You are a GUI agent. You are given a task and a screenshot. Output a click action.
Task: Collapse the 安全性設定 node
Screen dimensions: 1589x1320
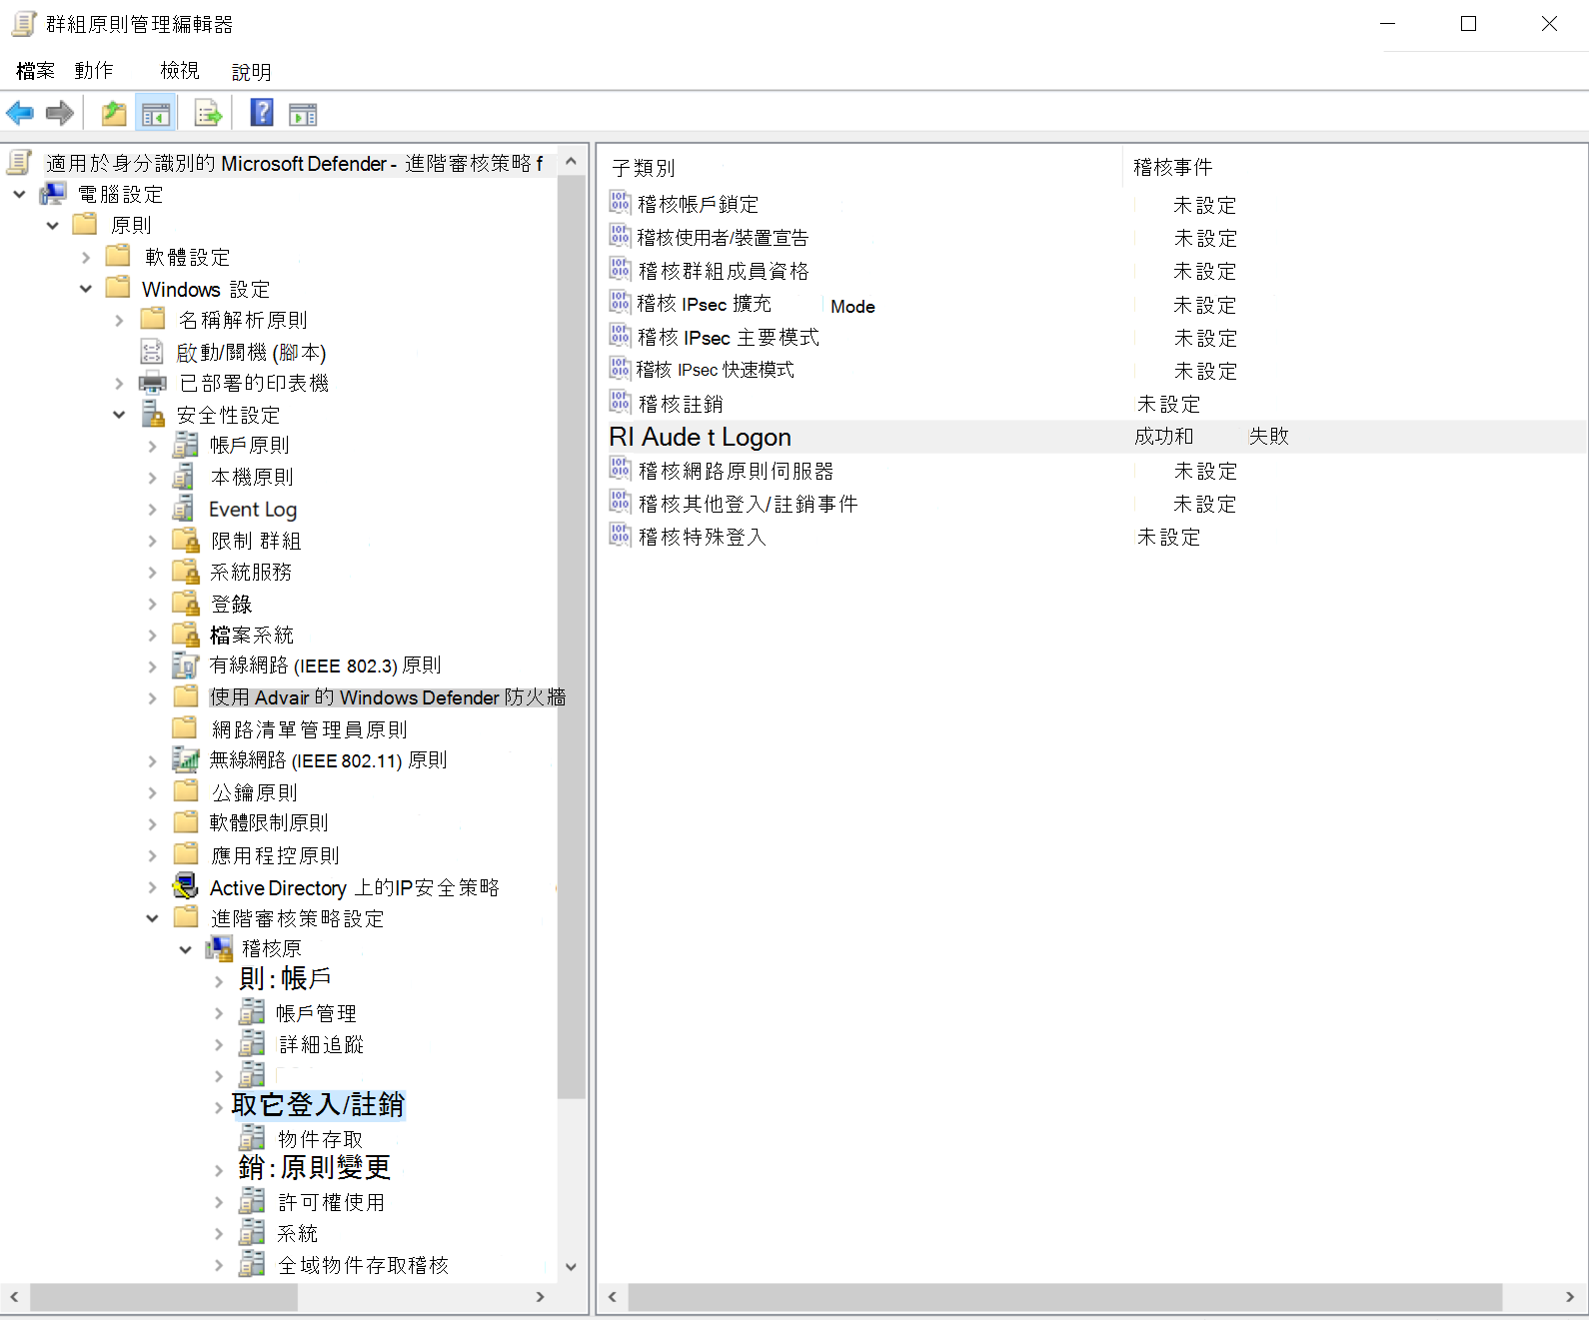click(119, 414)
